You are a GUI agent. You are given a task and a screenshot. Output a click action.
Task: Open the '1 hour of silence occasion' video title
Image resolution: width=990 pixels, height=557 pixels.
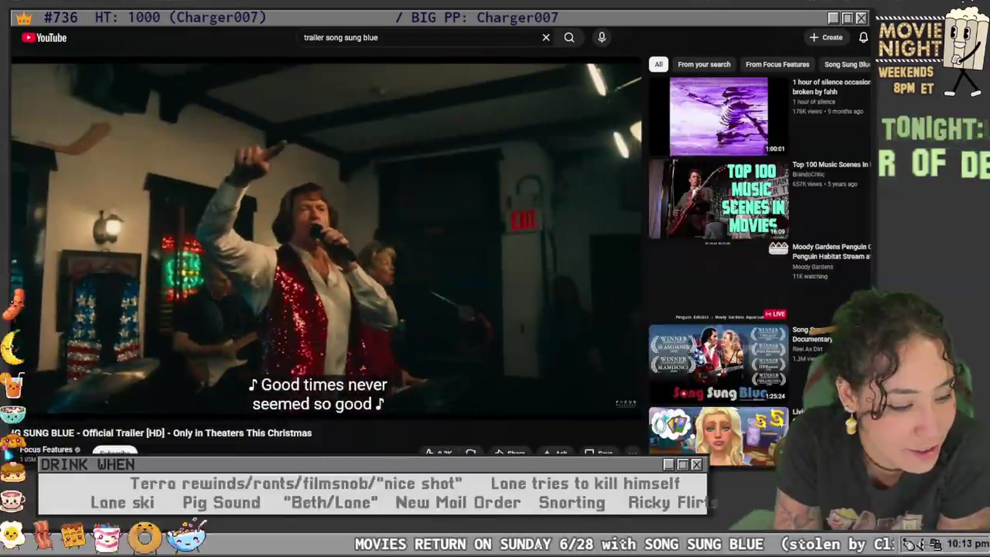point(831,87)
